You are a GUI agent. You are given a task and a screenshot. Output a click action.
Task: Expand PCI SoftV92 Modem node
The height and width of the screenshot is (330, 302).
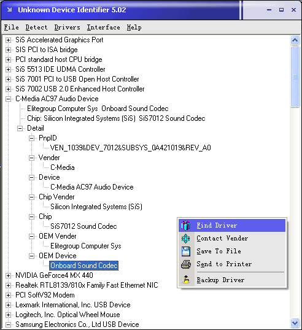[x=8, y=295]
